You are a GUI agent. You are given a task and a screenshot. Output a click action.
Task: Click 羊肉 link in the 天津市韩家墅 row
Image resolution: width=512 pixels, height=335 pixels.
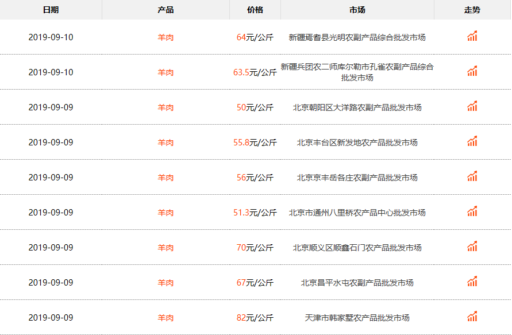pos(165,318)
